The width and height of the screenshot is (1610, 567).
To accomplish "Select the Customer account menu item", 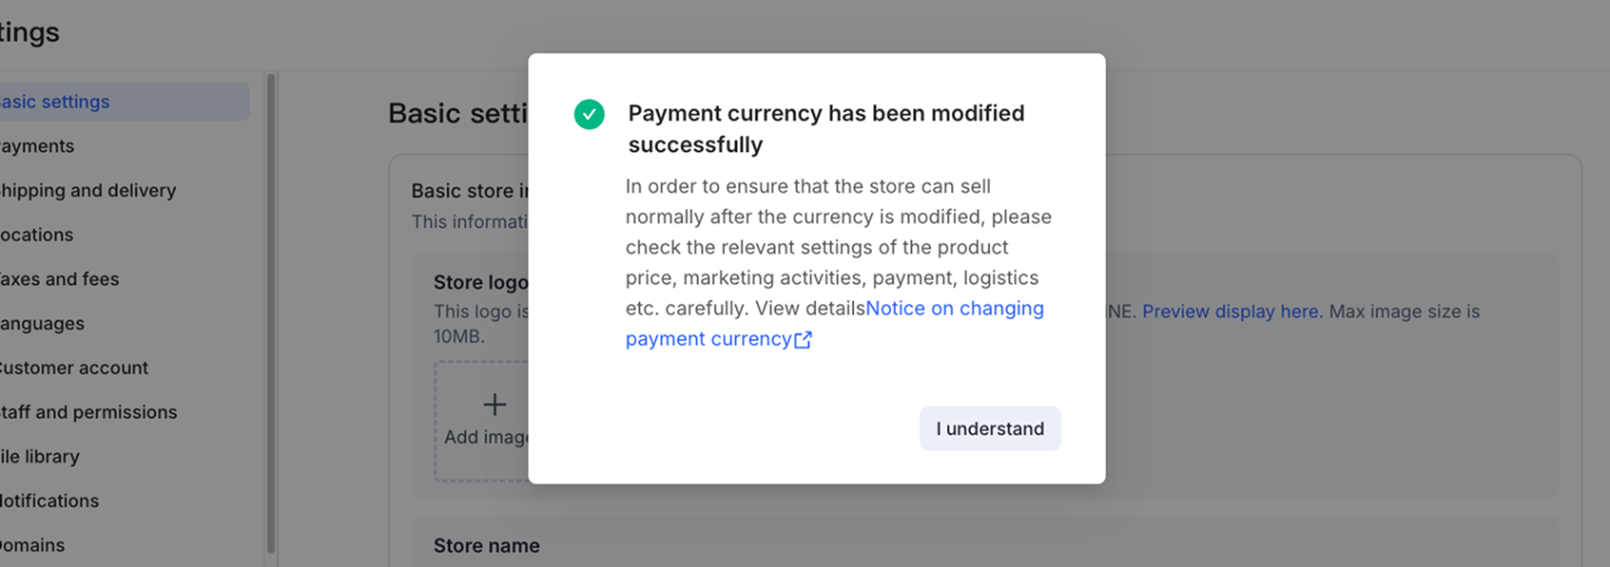I will pyautogui.click(x=75, y=368).
